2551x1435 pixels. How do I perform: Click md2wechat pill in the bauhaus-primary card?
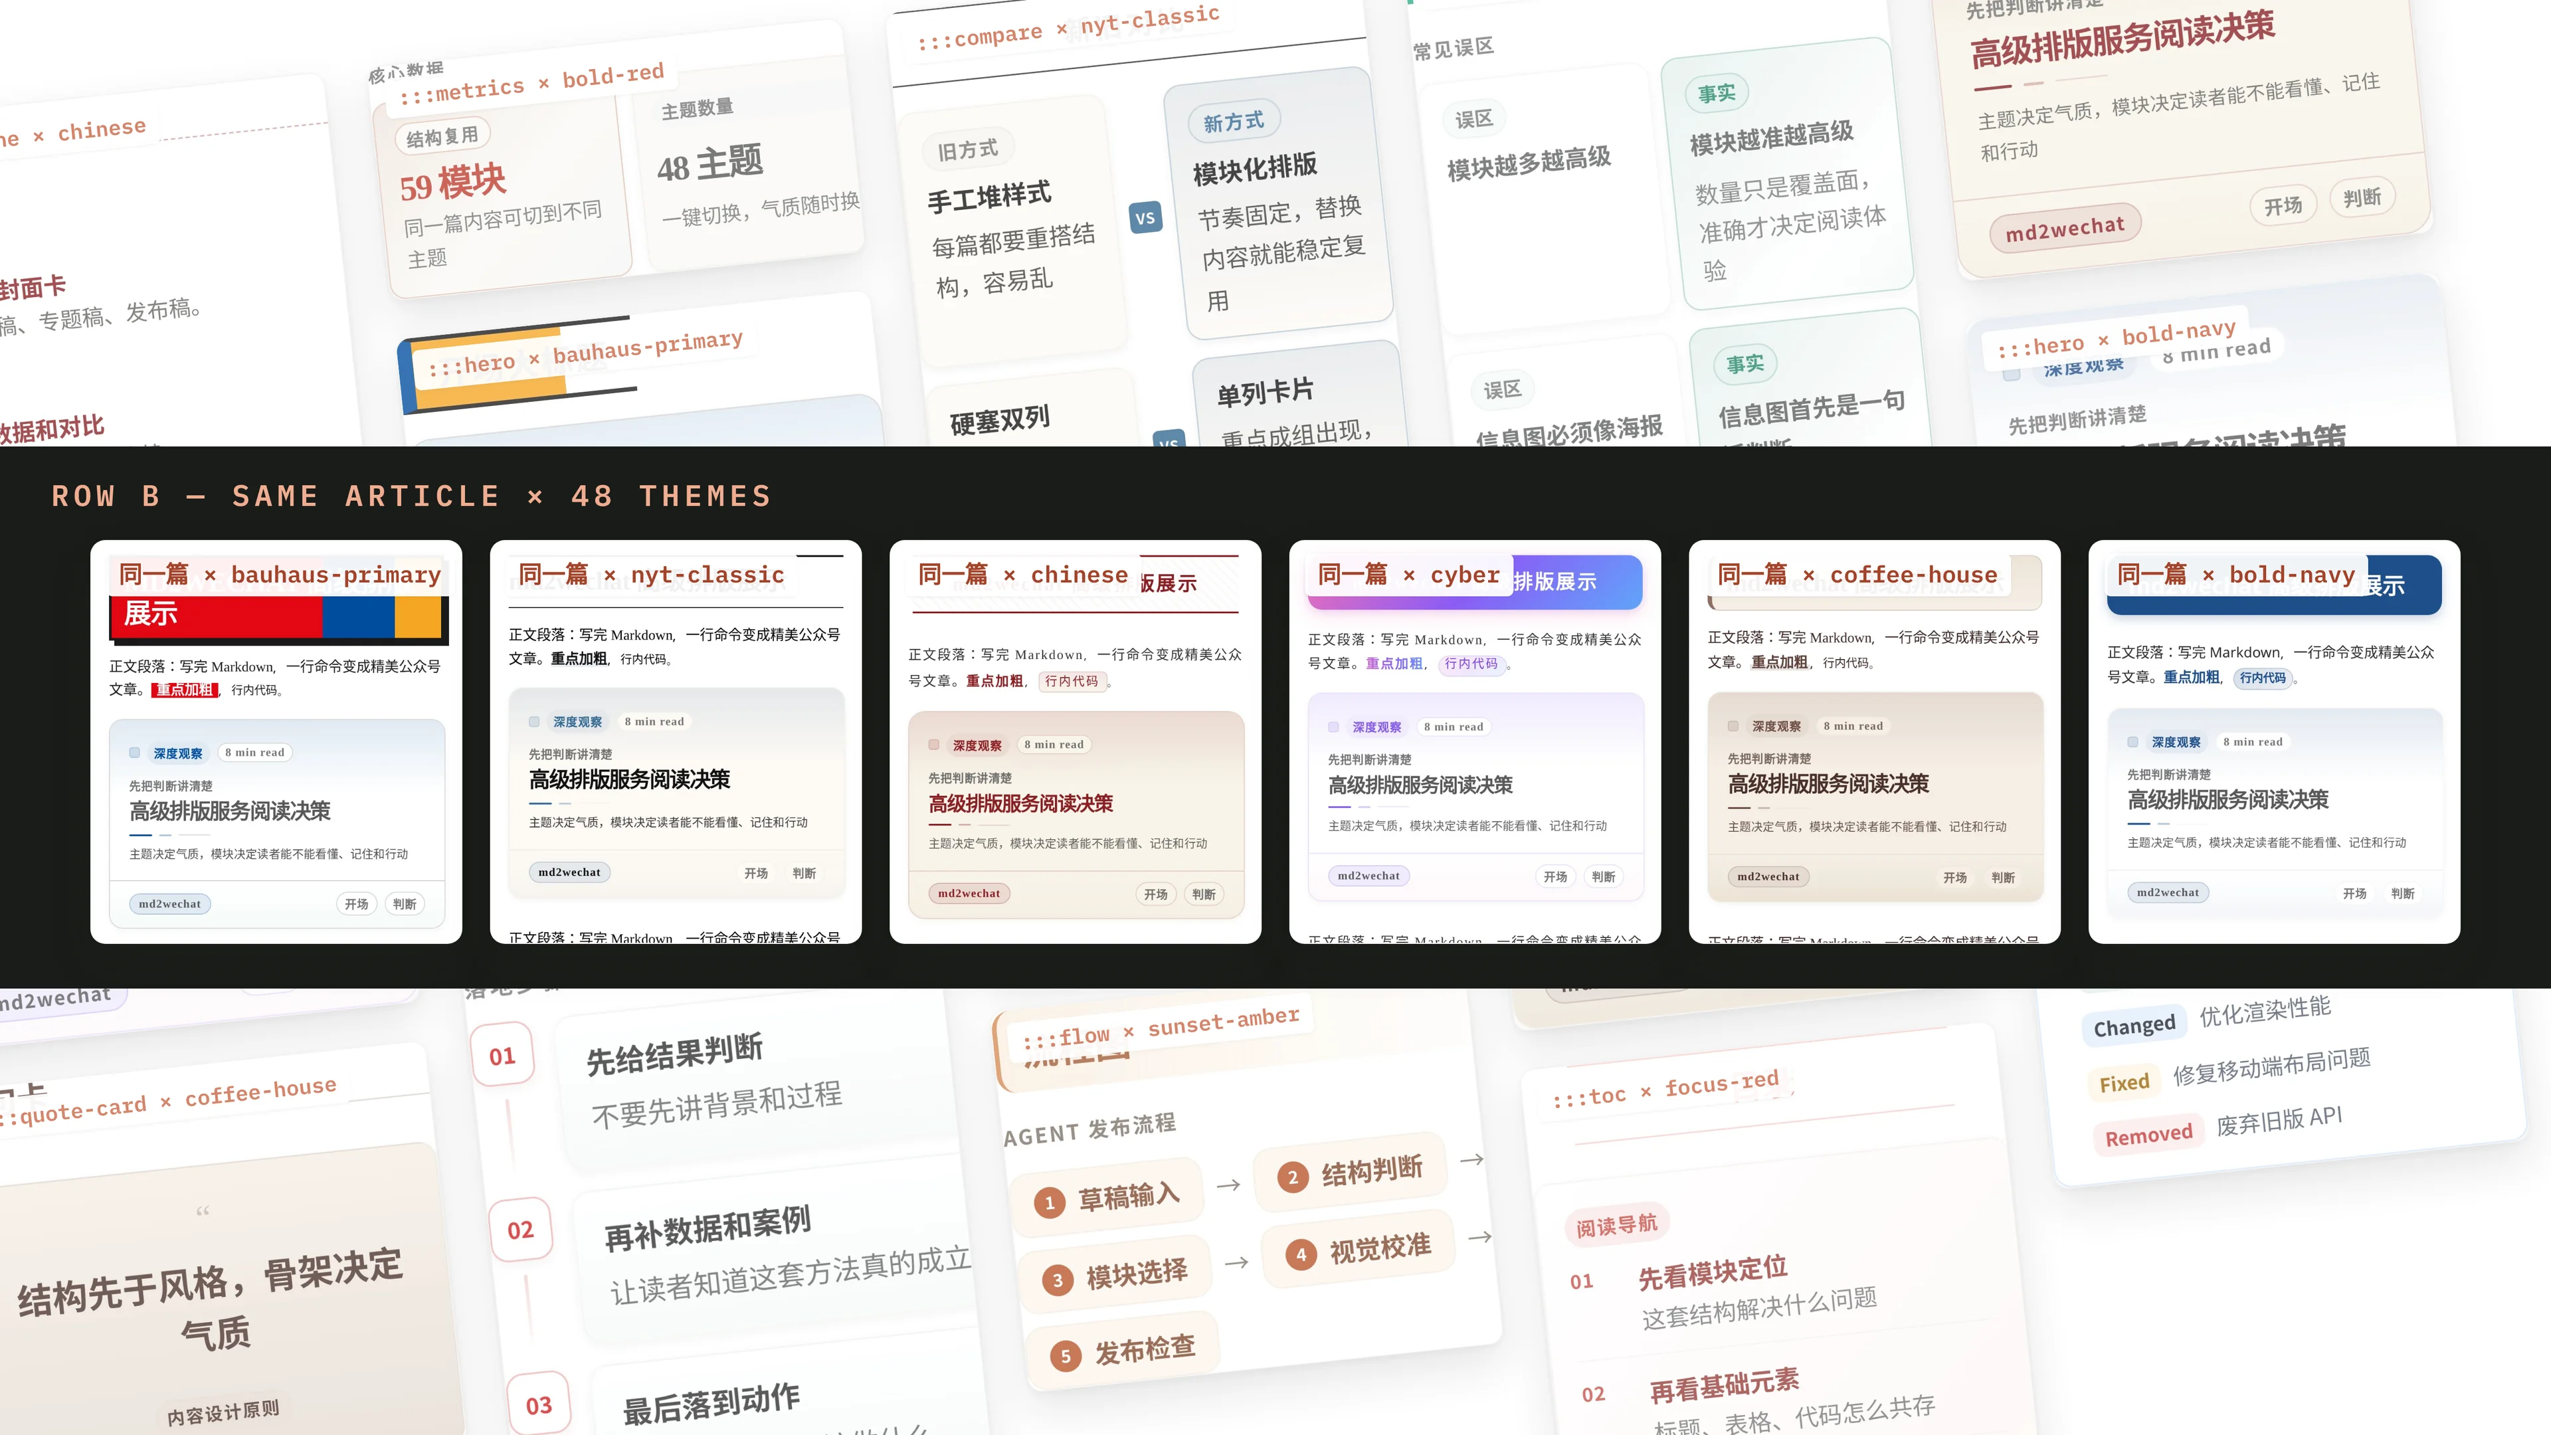pyautogui.click(x=169, y=904)
